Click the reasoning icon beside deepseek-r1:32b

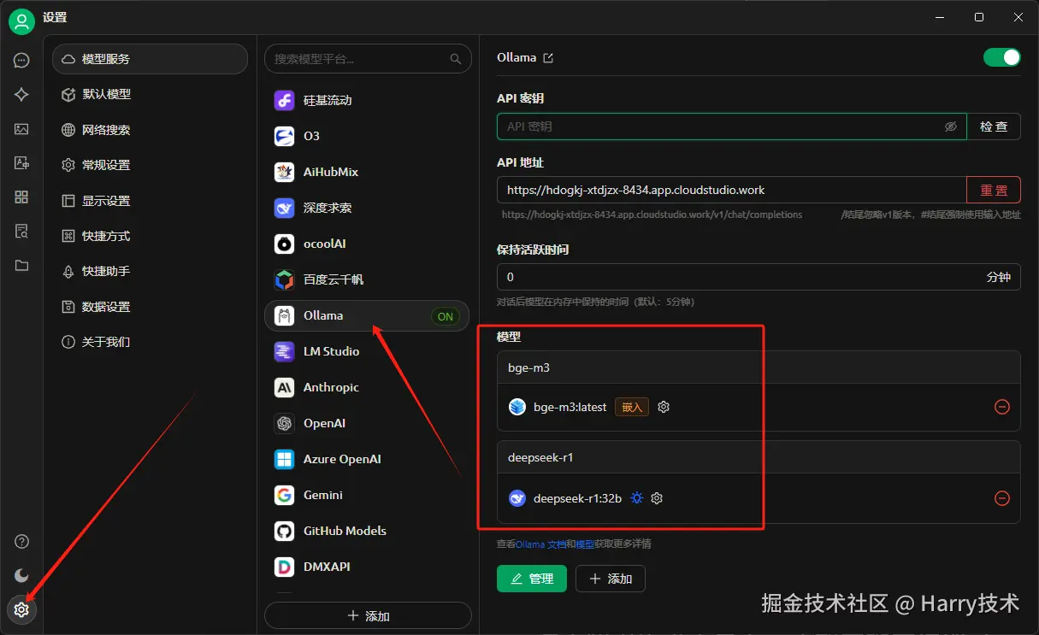coord(636,498)
